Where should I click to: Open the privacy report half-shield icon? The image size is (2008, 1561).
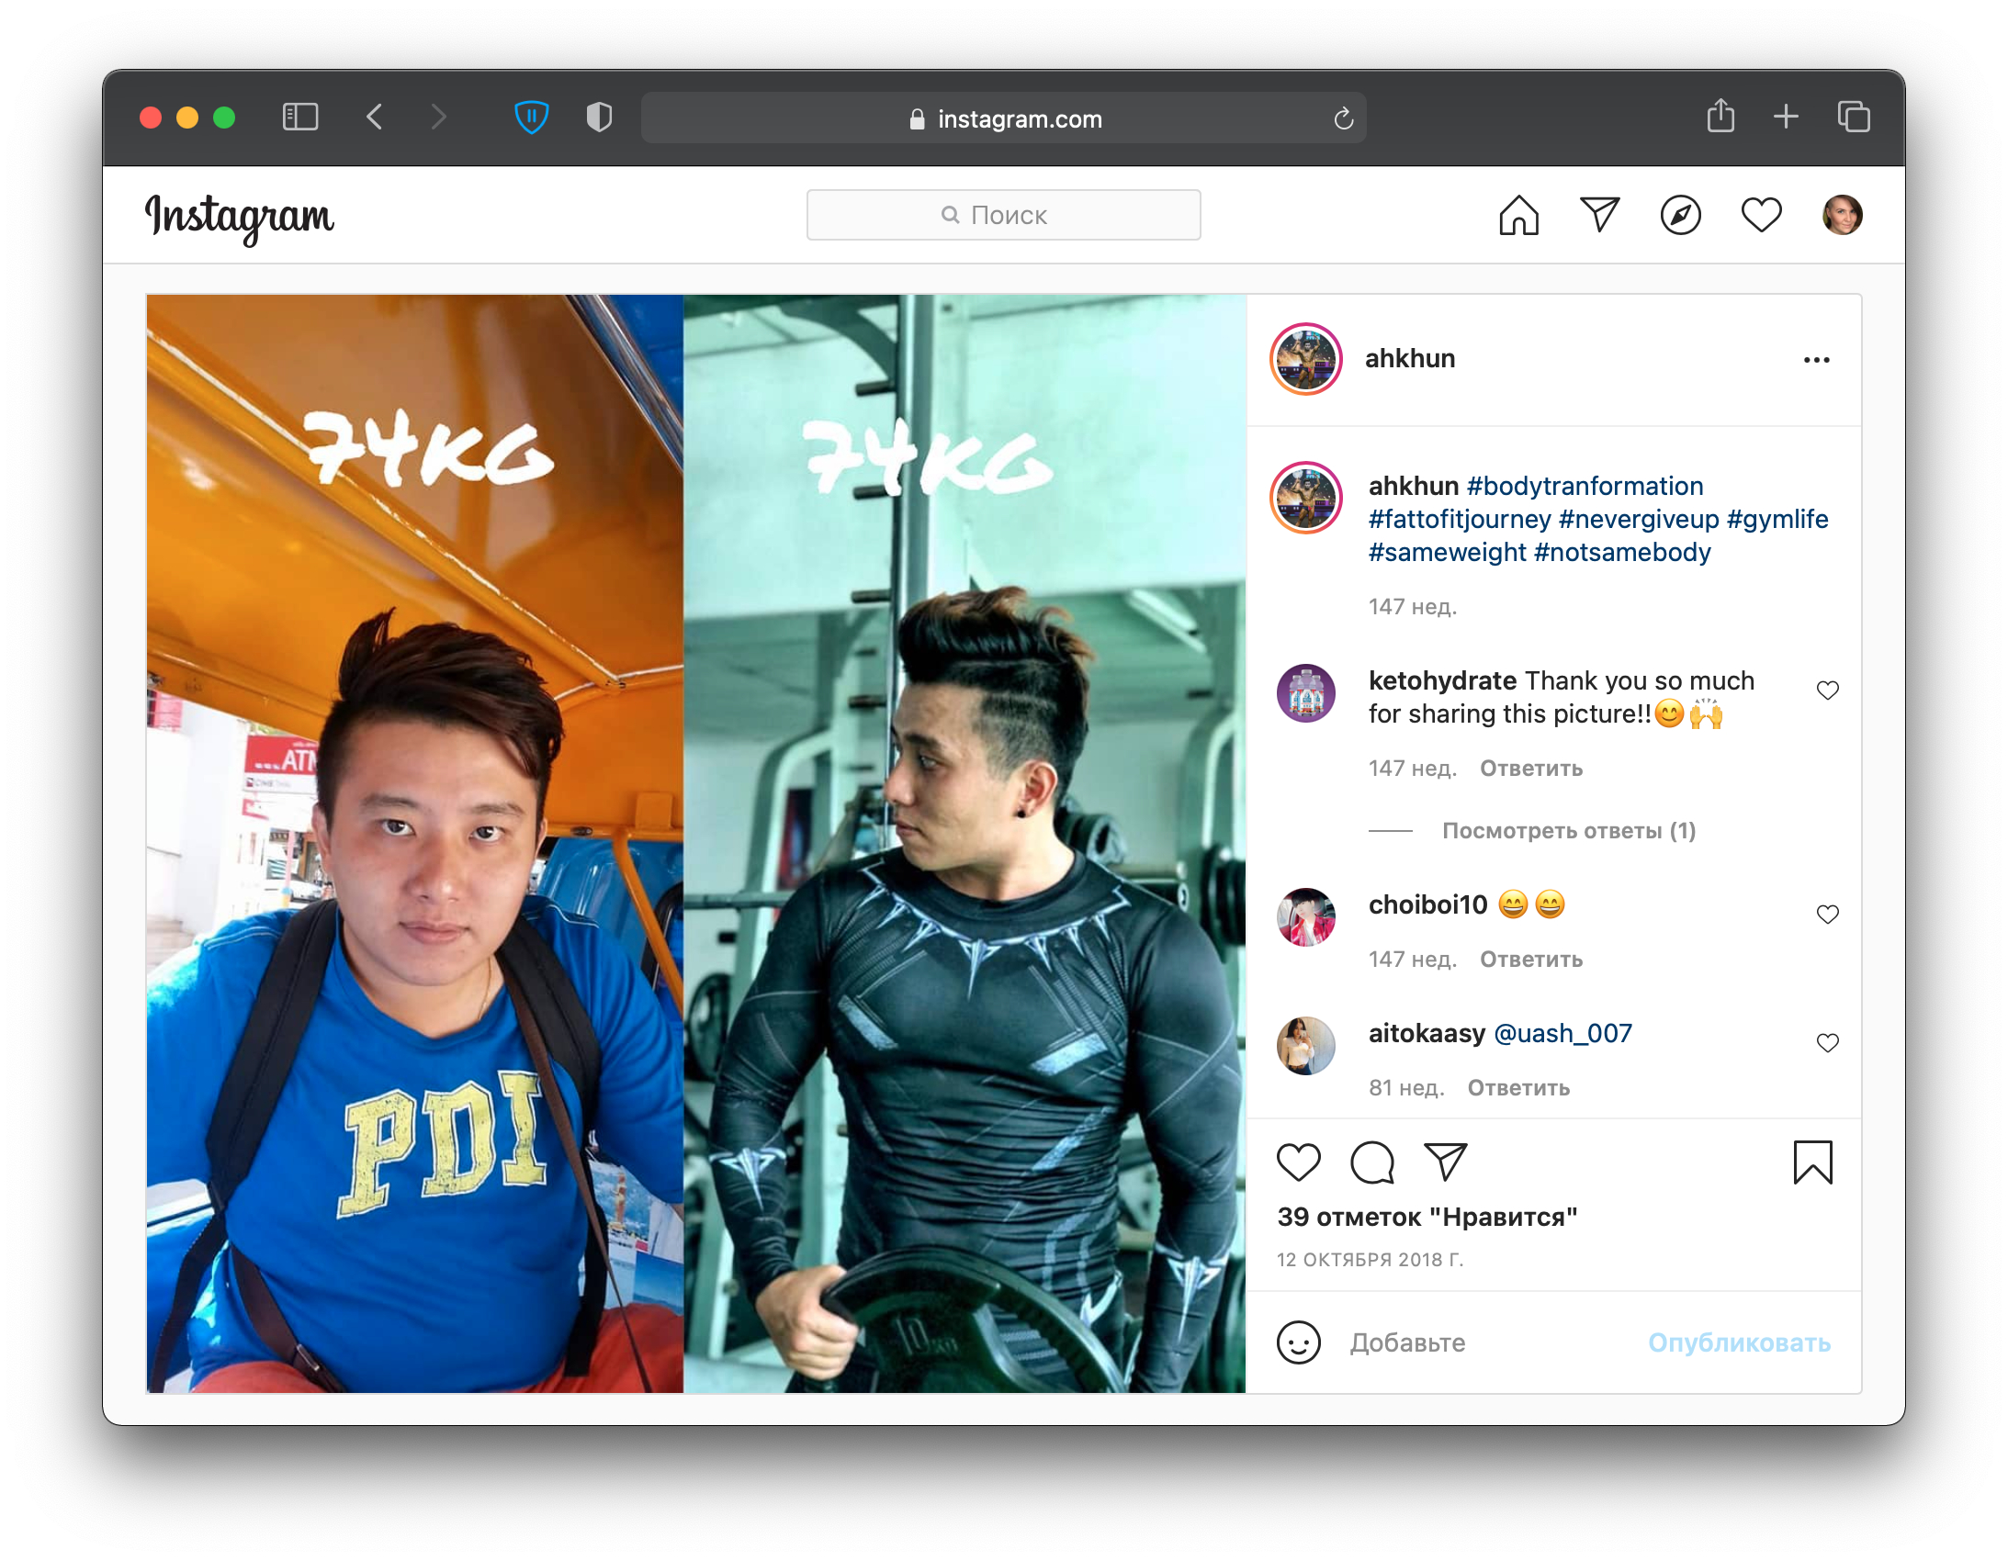[x=600, y=118]
